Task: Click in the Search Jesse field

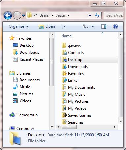Action: point(114,15)
